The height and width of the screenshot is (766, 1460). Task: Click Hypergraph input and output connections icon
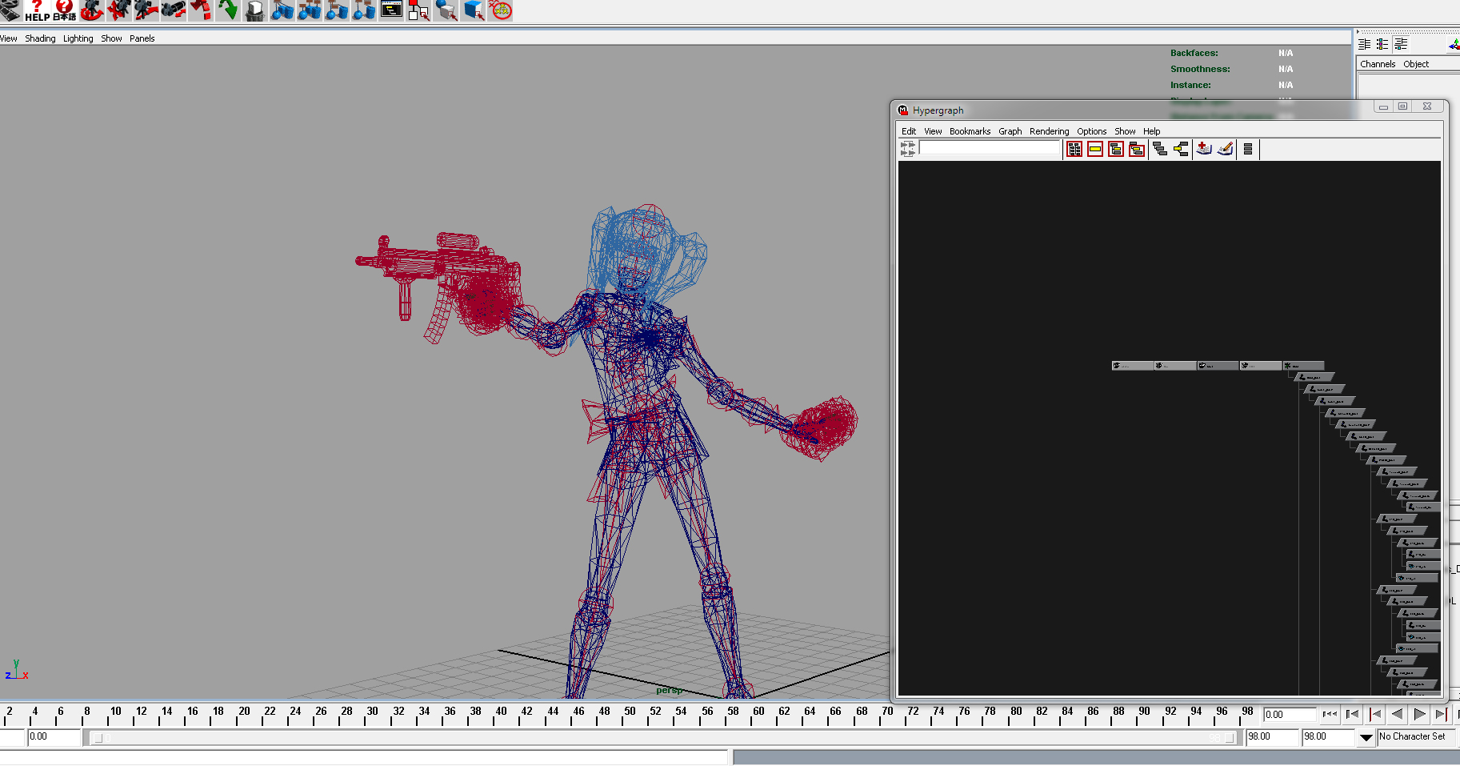click(907, 149)
